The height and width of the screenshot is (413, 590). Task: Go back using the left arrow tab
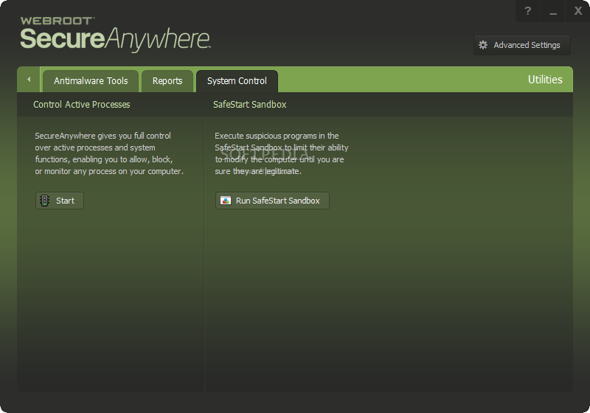[29, 80]
